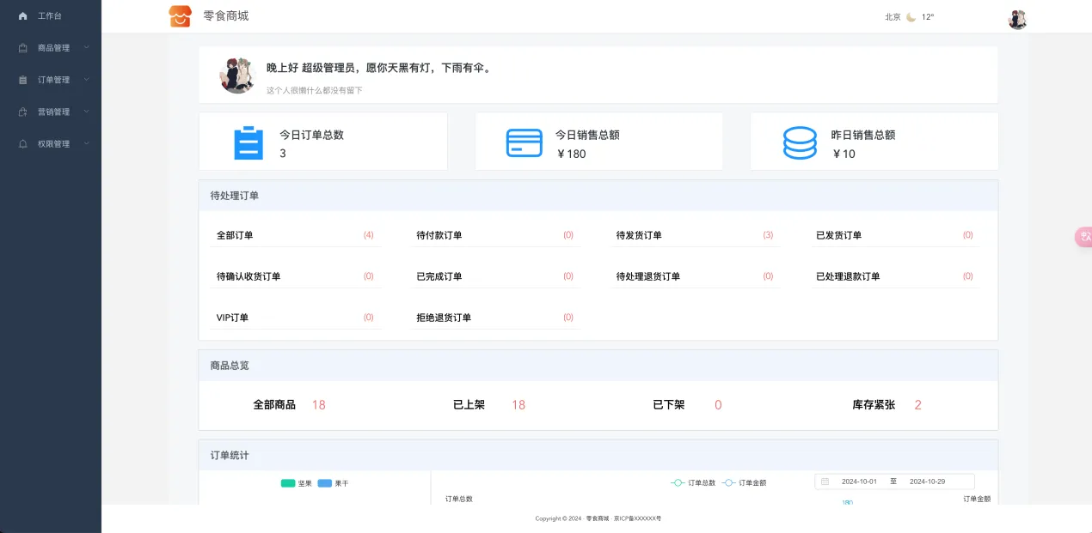Viewport: 1092px width, 533px height.
Task: Click the moon weather icon next to 北京
Action: 911,16
